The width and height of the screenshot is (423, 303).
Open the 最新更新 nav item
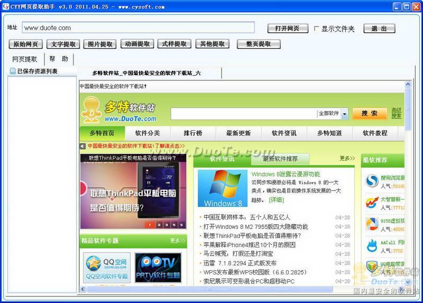point(238,133)
